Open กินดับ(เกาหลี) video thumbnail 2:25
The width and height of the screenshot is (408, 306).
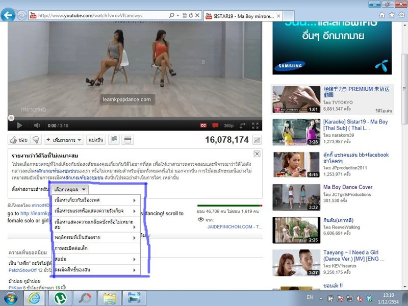pos(296,230)
